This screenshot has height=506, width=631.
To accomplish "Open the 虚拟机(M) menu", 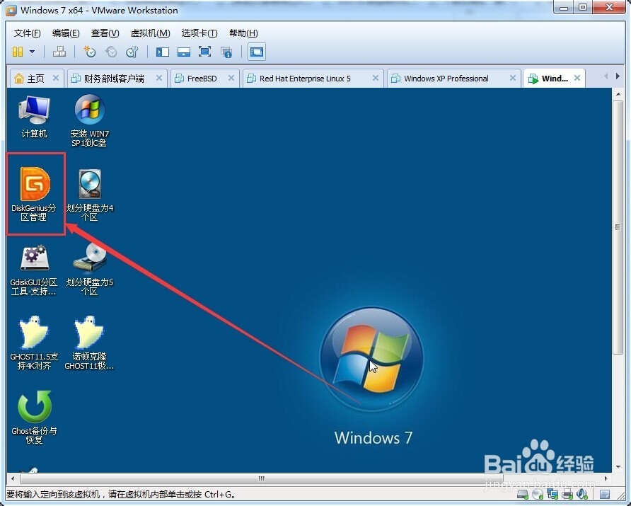I will click(x=150, y=33).
